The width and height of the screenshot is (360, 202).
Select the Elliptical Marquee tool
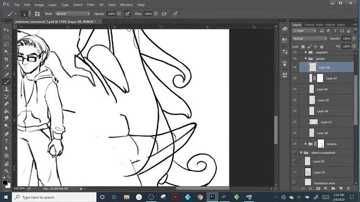point(6,38)
